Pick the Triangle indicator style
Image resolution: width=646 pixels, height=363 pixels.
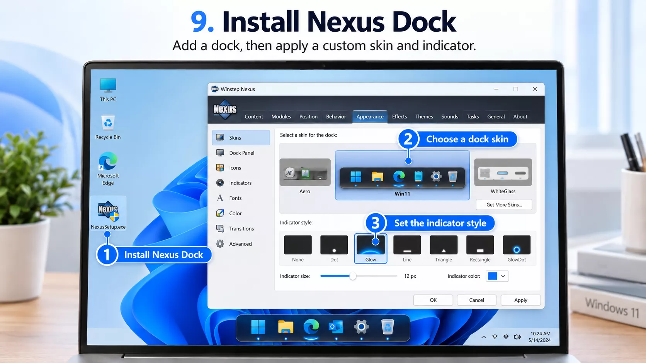[444, 249]
